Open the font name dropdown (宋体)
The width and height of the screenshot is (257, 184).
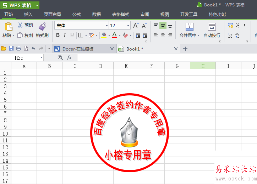[106, 26]
